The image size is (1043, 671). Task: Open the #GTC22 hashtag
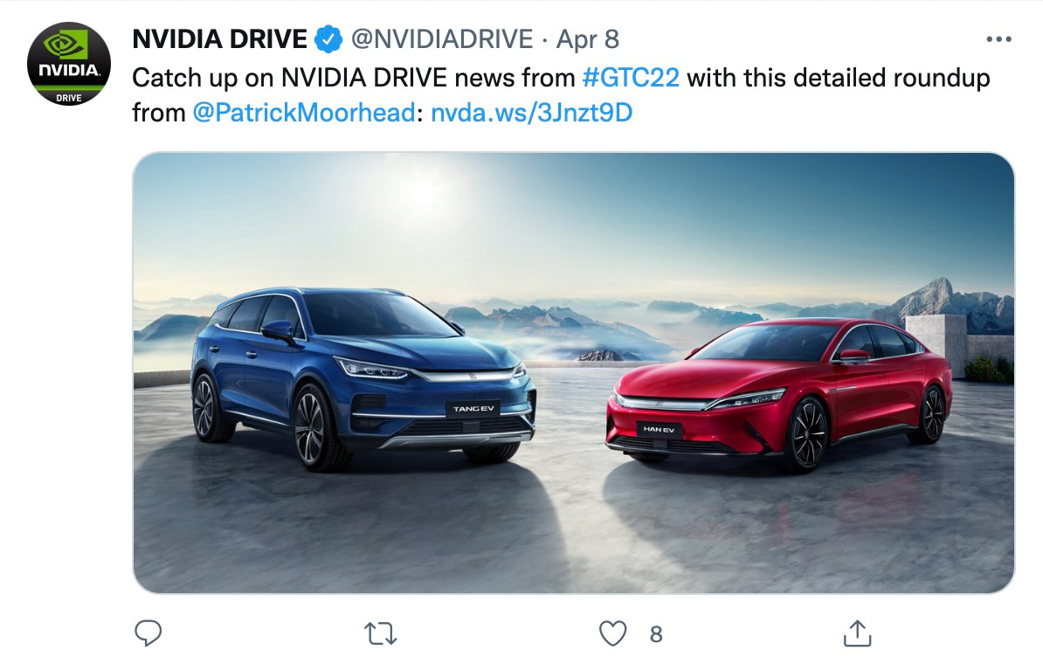(x=631, y=78)
